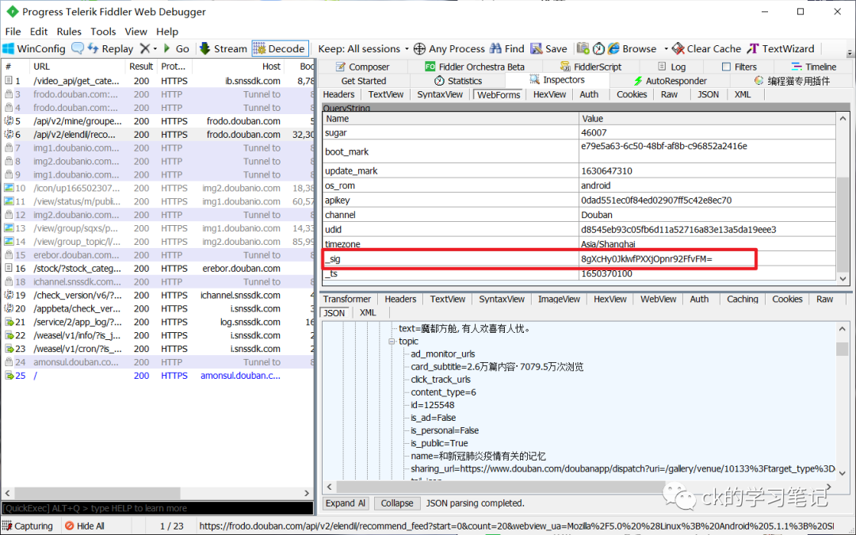This screenshot has height=535, width=856.
Task: Sort sessions by Result column header
Action: pos(141,67)
